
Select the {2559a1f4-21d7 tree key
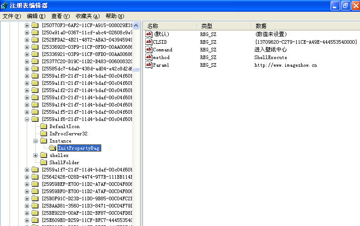click(x=87, y=105)
